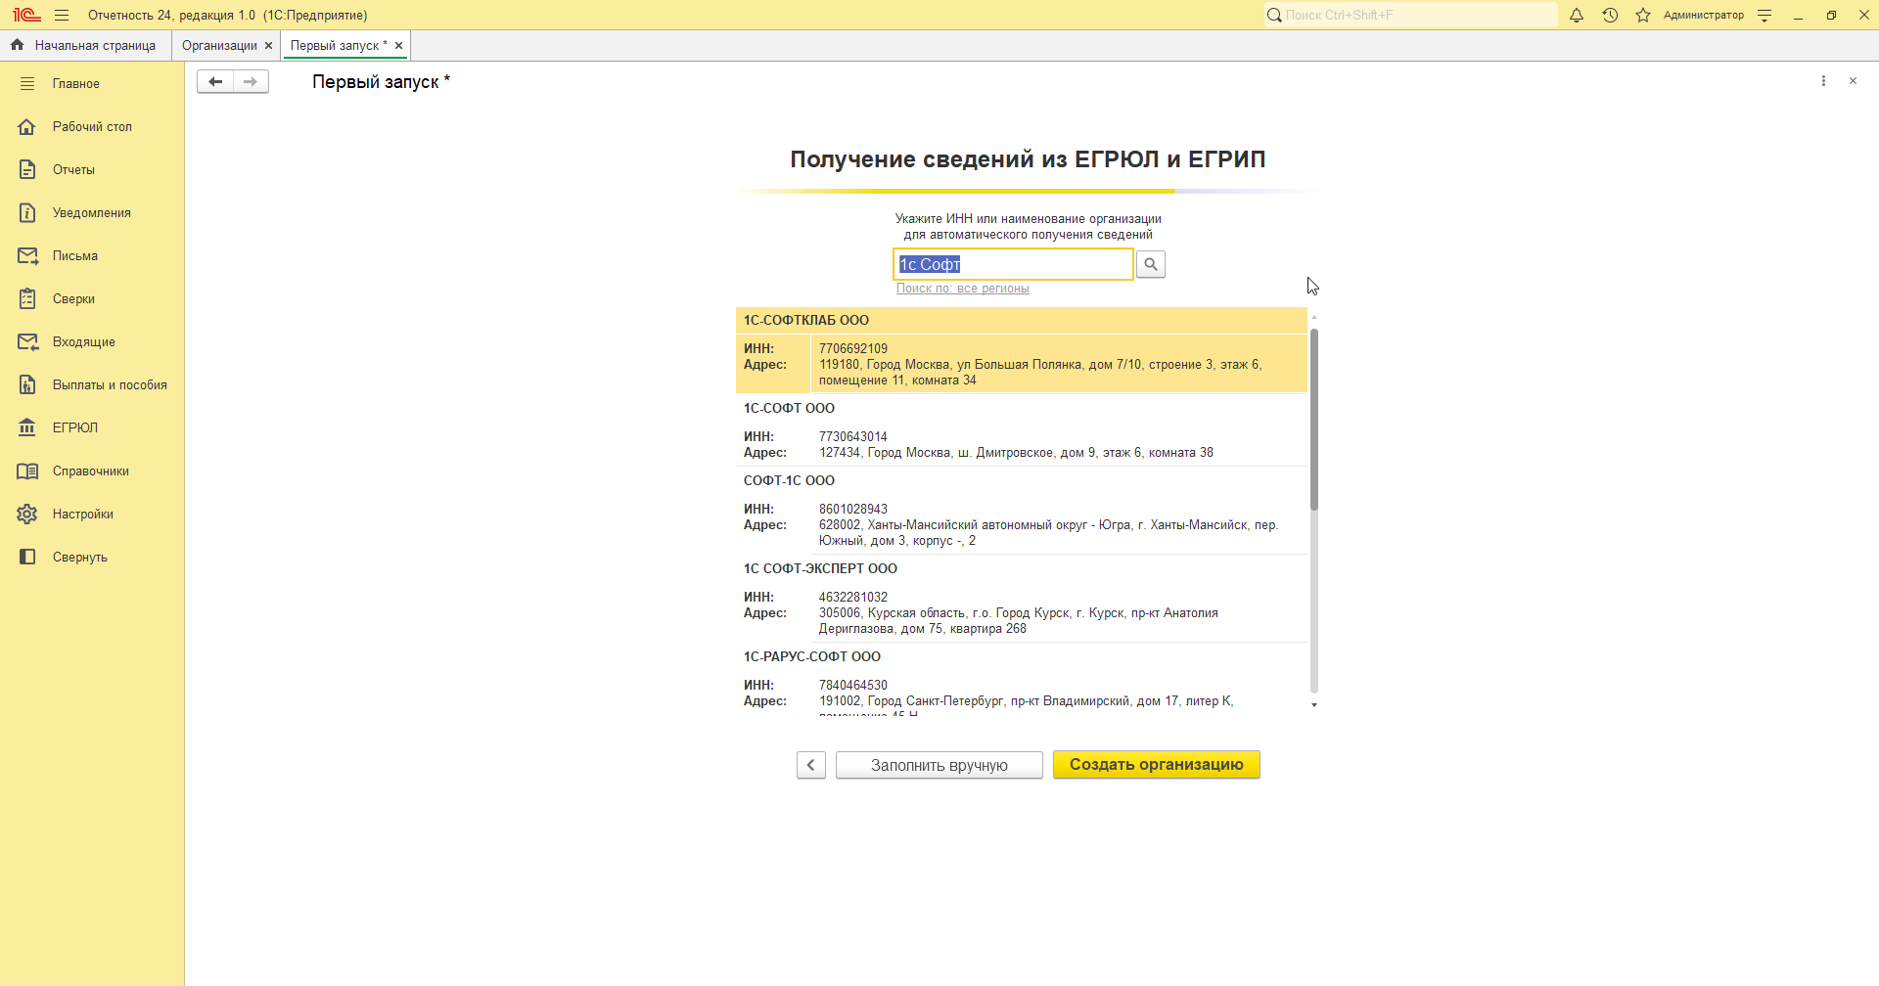This screenshot has width=1879, height=986.
Task: Go back with the left arrow button
Action: tap(215, 82)
